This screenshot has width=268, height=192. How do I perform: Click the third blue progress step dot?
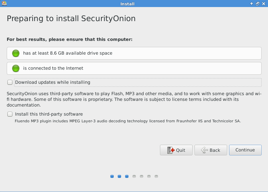127,176
